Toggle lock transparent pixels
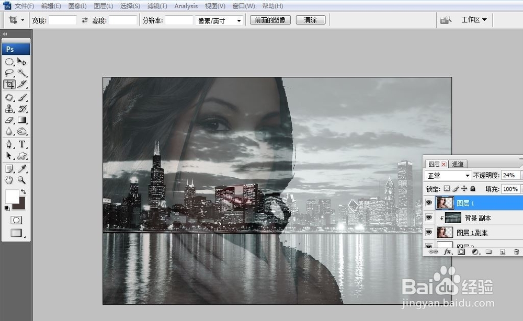The width and height of the screenshot is (523, 321). (x=447, y=189)
